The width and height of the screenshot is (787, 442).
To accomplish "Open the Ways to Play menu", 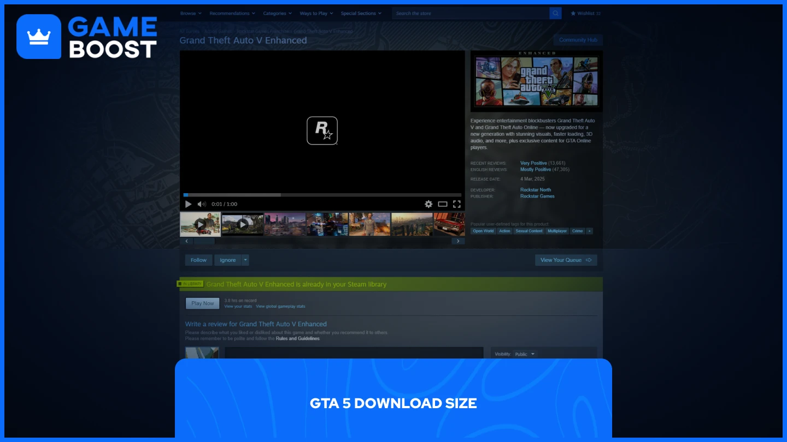I will [313, 13].
